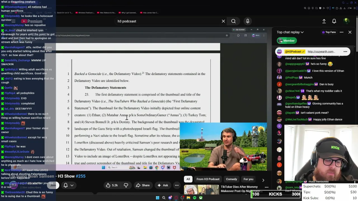Click the #255 hashtag in video title
Viewport: 358px width, 201px height.
pyautogui.click(x=81, y=176)
